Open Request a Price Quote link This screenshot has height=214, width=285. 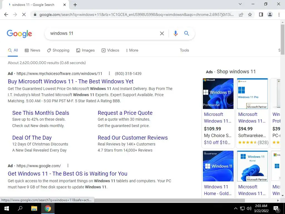125,113
